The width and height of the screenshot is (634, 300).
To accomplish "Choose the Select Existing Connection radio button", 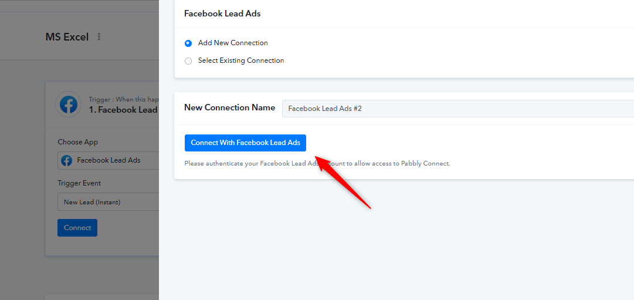I will coord(188,61).
